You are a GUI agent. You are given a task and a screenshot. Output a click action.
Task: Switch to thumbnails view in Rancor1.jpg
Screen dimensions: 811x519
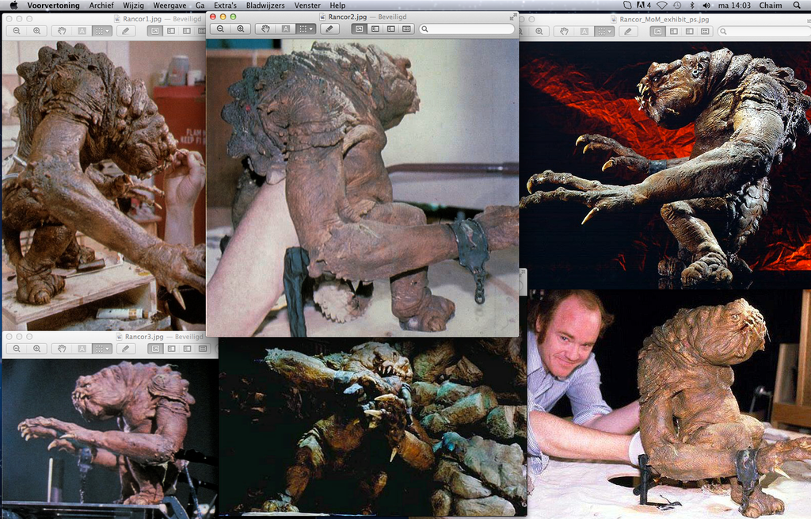click(171, 31)
